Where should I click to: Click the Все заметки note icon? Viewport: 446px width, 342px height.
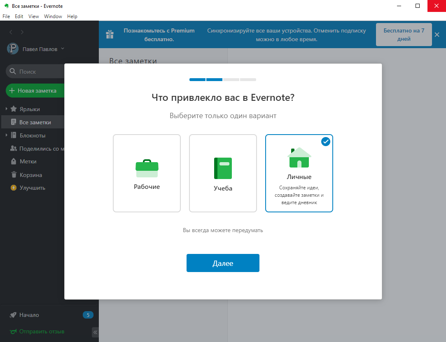13,122
